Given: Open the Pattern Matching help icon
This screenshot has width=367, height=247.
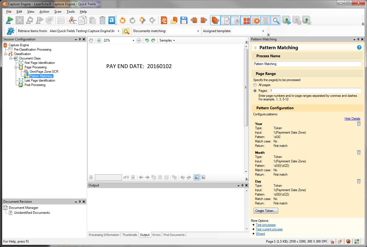Looking at the screenshot, I should click(x=359, y=48).
